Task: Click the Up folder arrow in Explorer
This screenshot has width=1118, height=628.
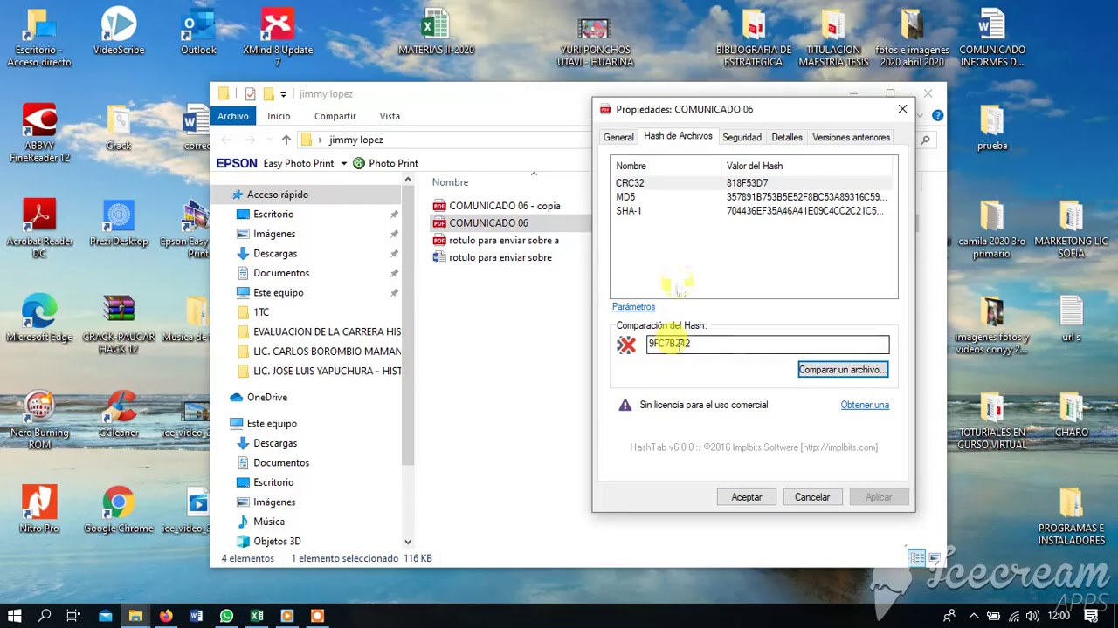Action: click(x=286, y=140)
